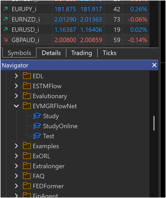Screen dimensions: 166x198
Task: Click the Navigator vertical scrollbar thumb
Action: (154, 123)
